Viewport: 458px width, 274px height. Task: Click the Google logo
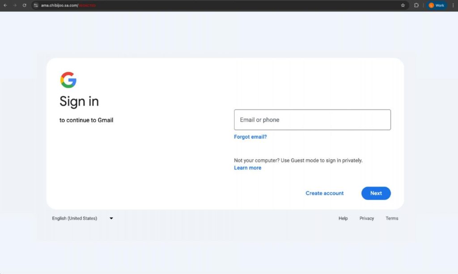click(x=68, y=80)
